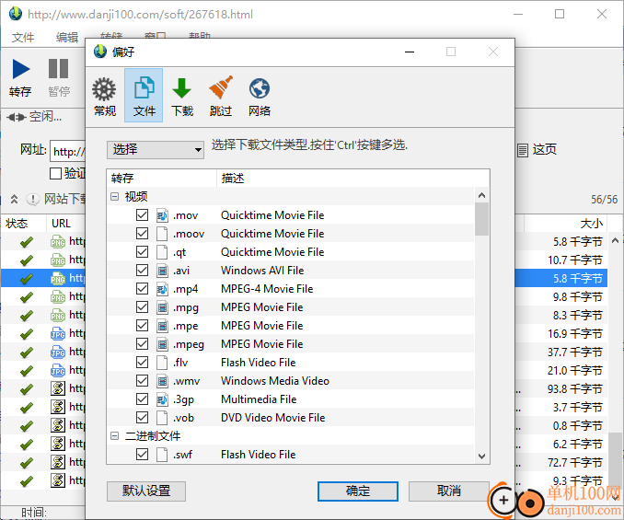Open the 常规 (General) preferences tab
The height and width of the screenshot is (520, 624).
point(104,96)
